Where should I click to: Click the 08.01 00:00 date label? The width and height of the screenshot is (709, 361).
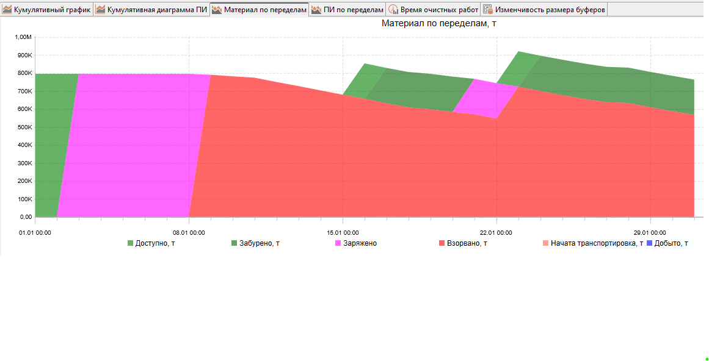189,233
